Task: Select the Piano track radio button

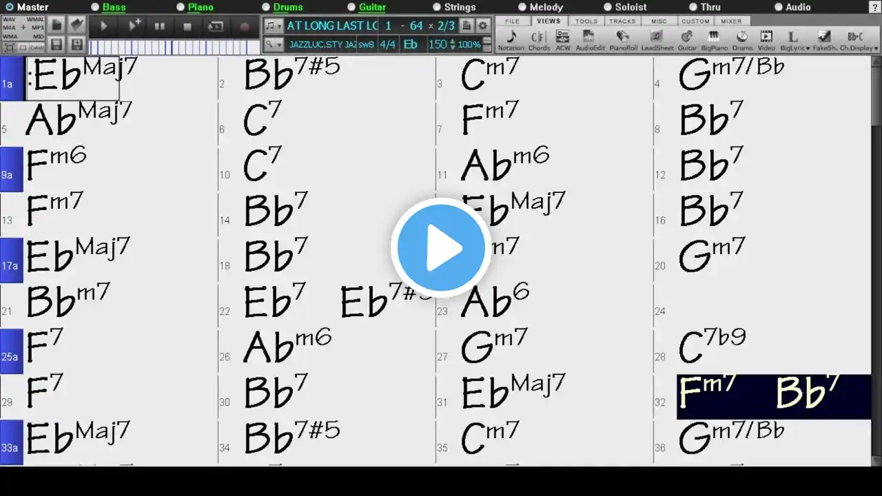Action: coord(181,8)
